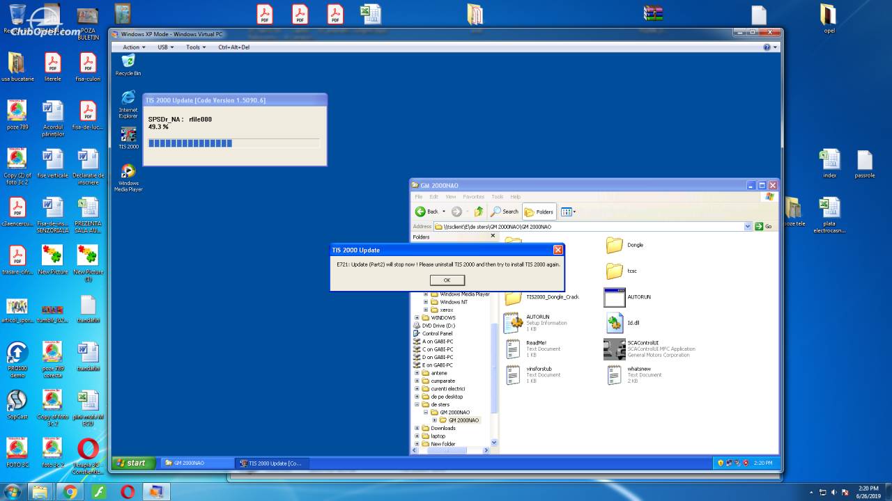Open the Favorites menu in GM 2000NAO window
Screen dimensions: 892x501
(474, 197)
